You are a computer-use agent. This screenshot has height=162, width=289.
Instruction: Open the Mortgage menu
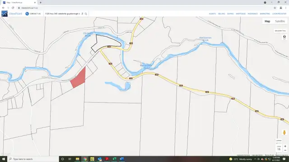tap(241, 14)
